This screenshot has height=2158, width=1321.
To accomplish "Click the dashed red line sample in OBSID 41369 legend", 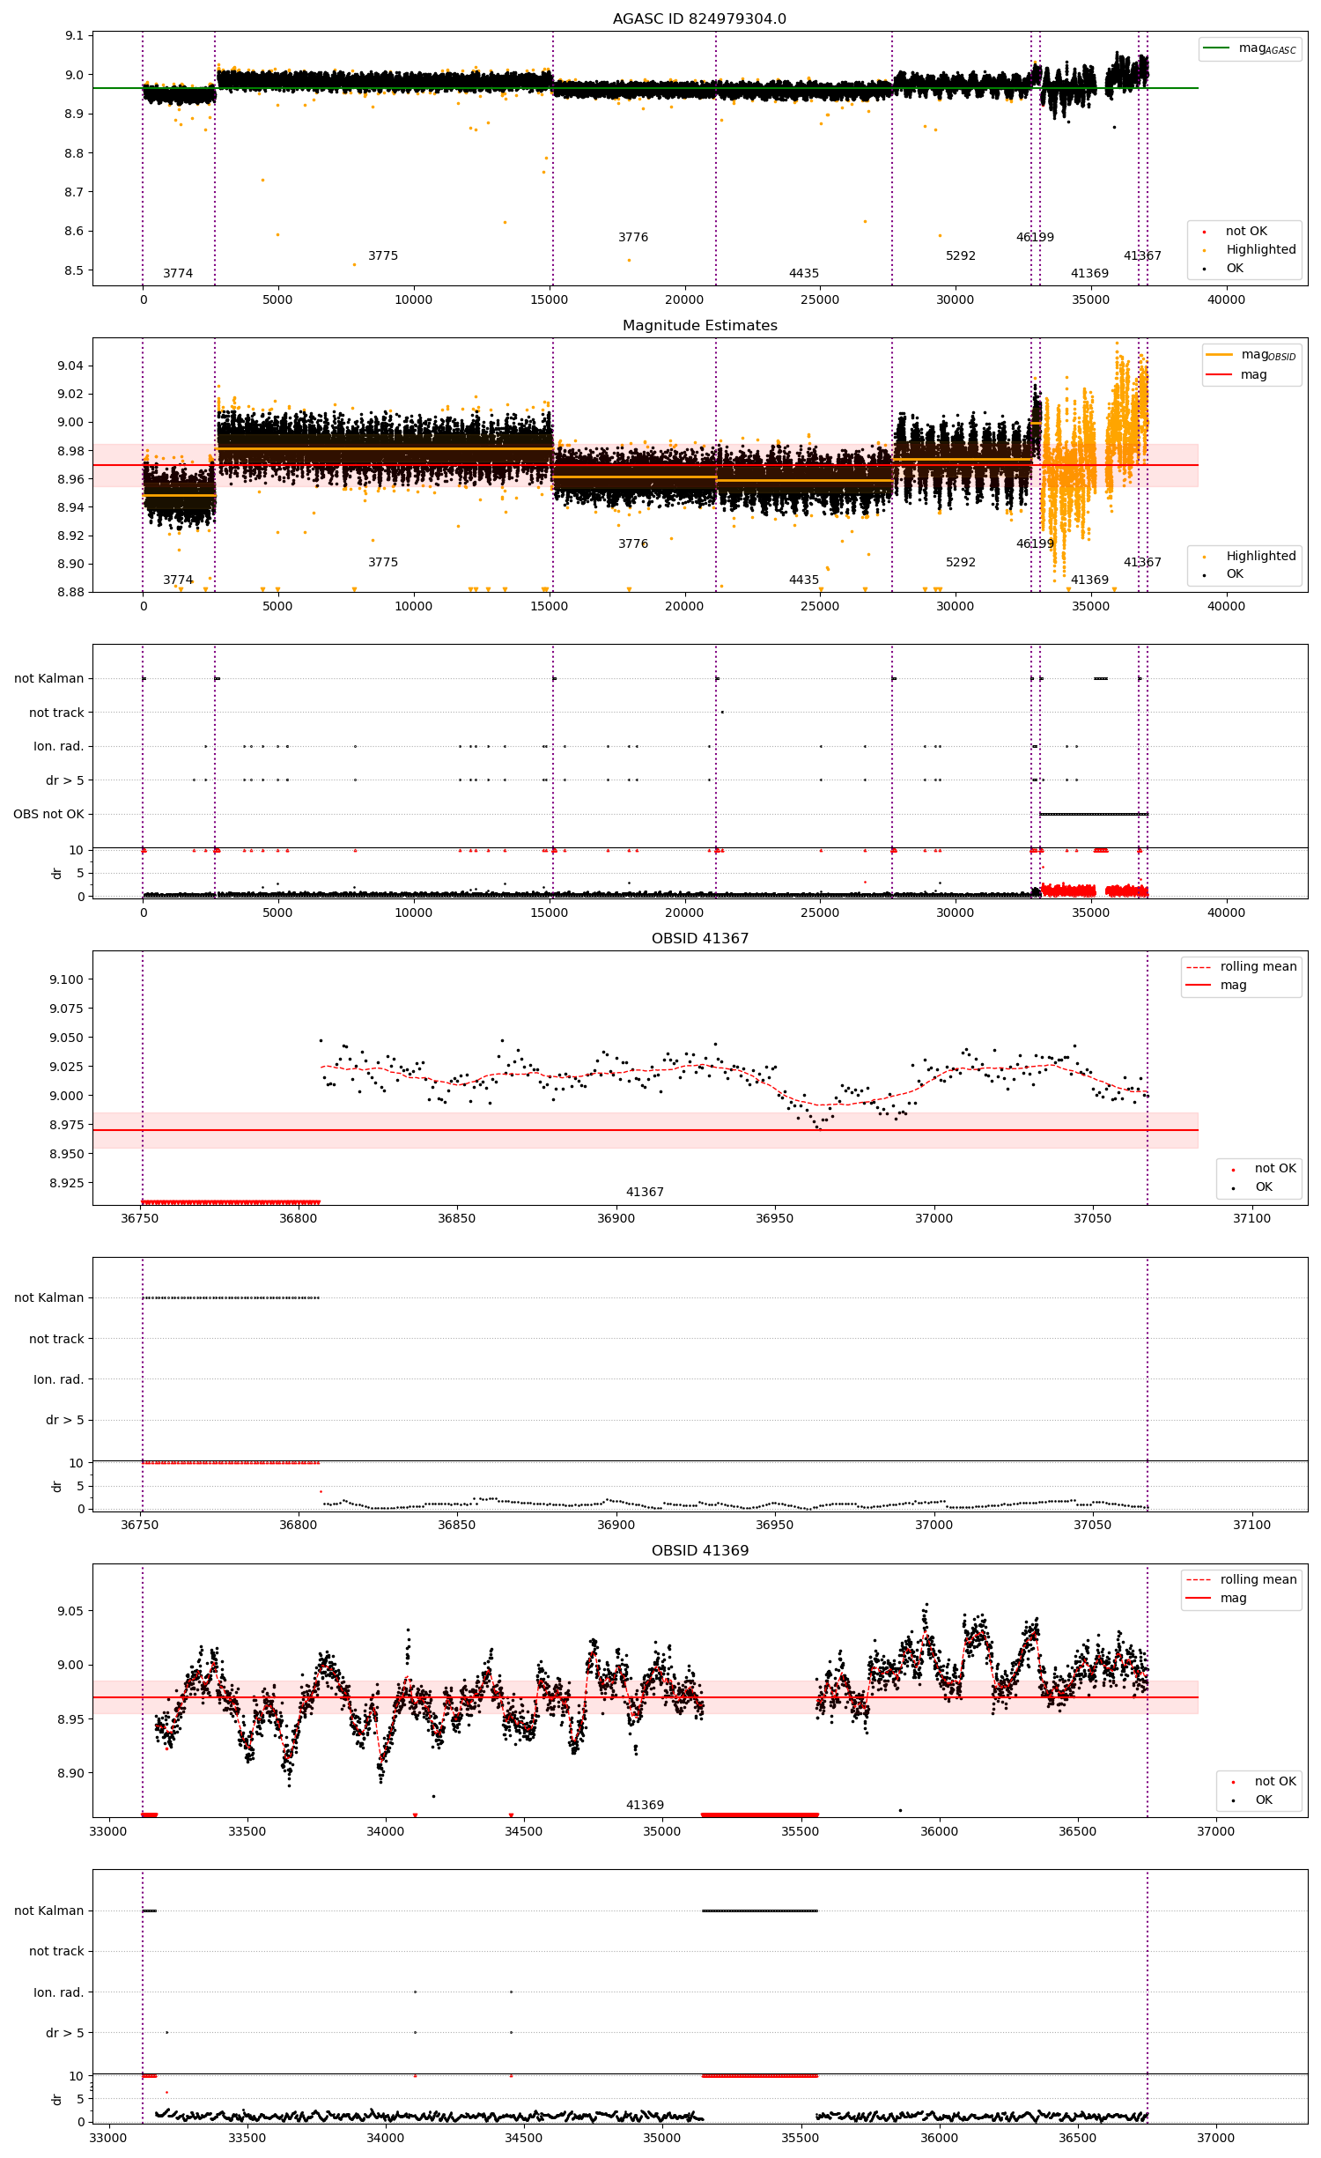I will [1199, 1579].
